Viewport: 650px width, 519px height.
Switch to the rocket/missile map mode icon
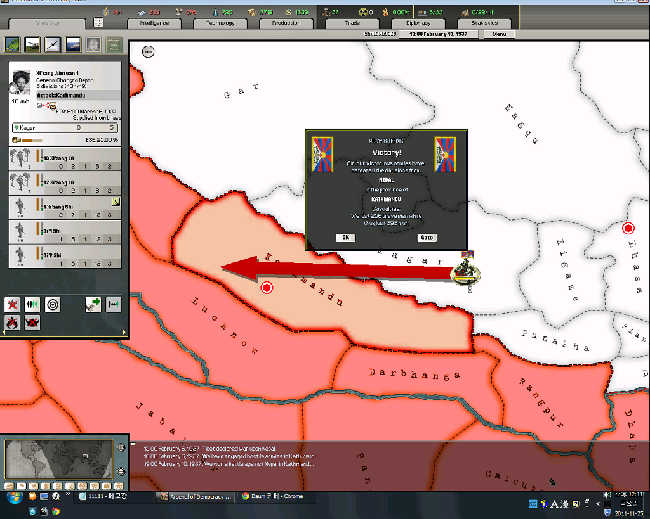(70, 486)
